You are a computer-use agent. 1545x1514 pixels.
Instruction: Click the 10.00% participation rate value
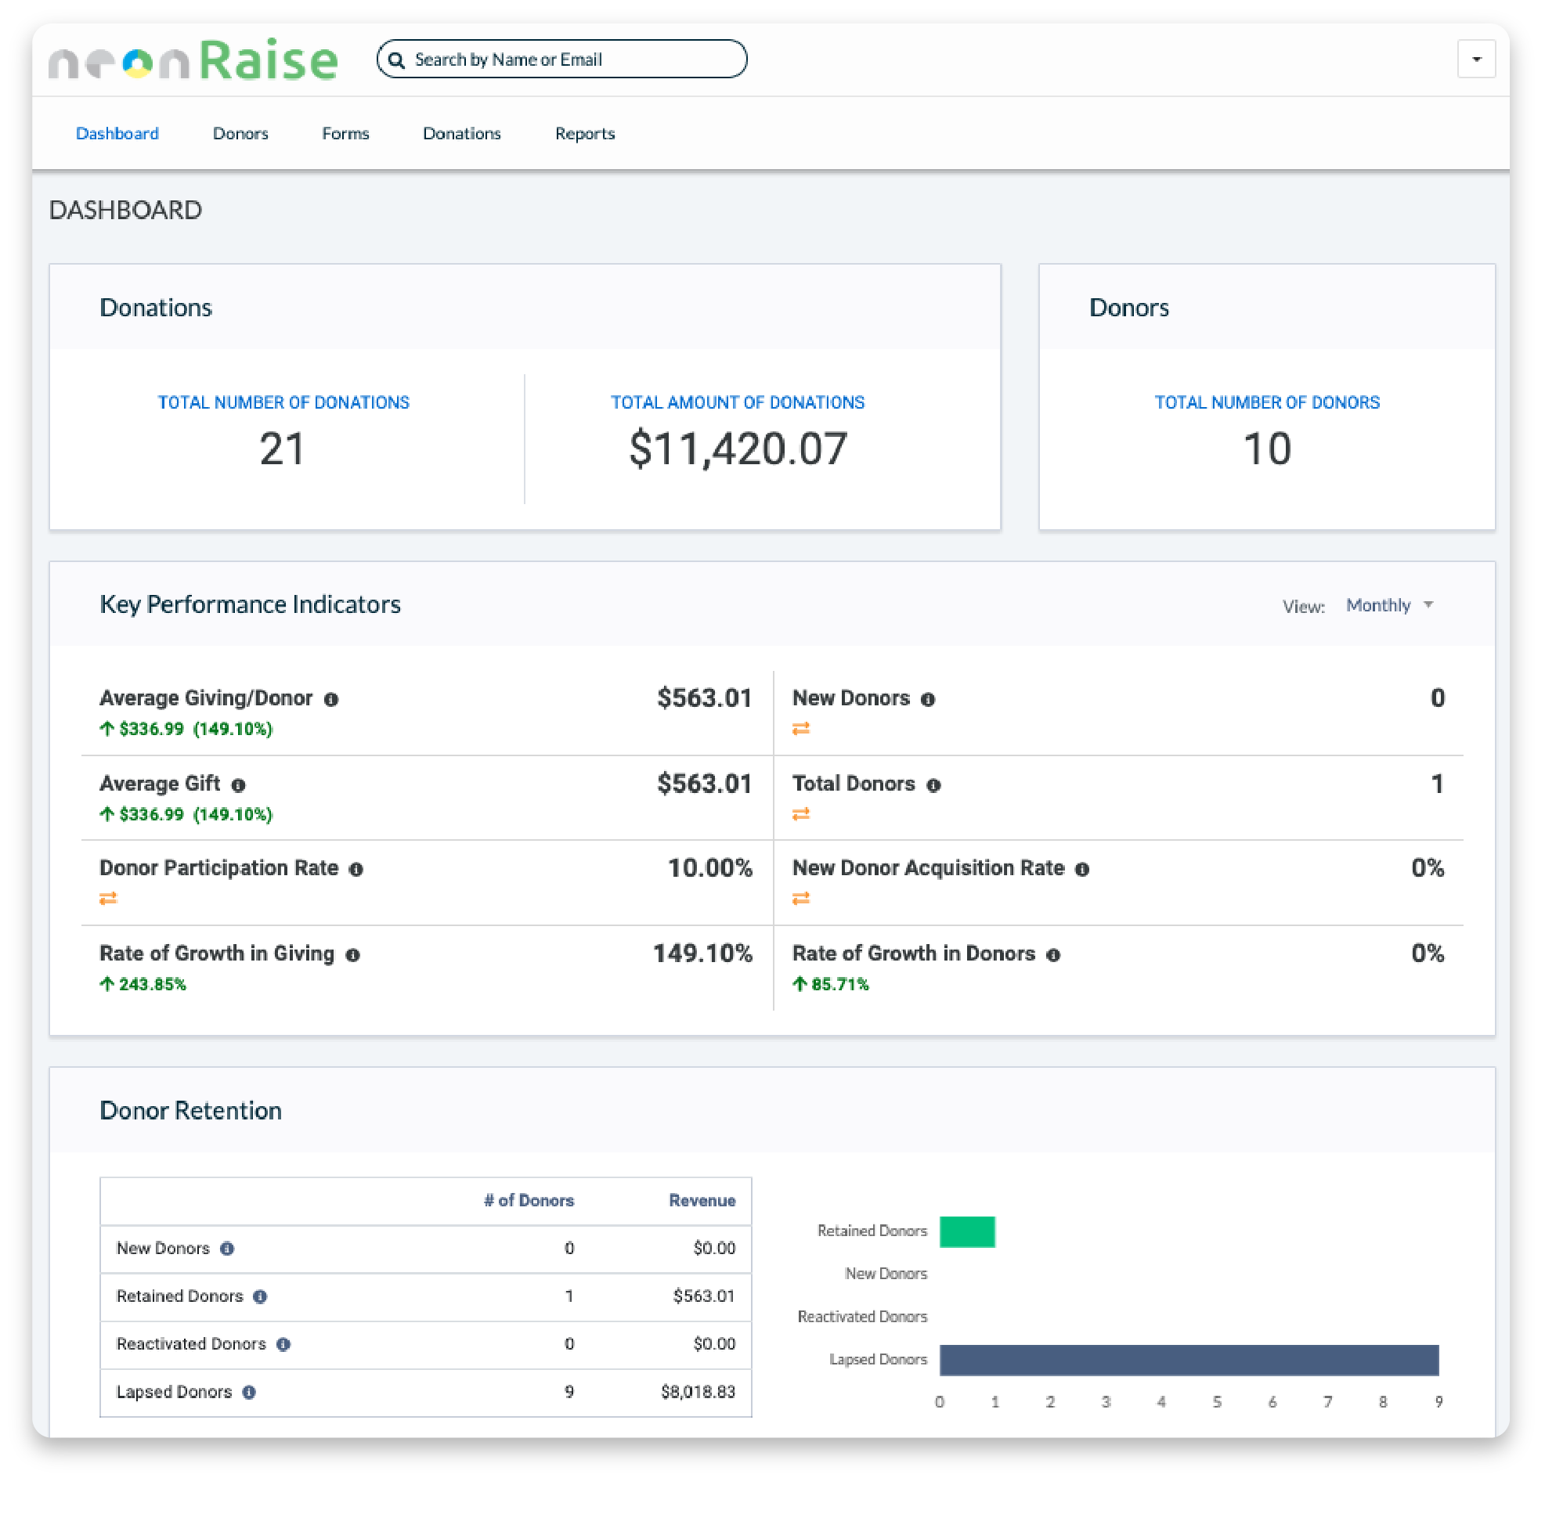pos(709,869)
